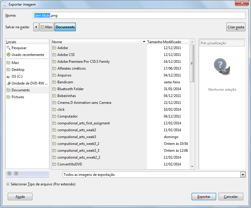251x208 pixels.
Task: Click the path bar back arrow
Action: coord(36,27)
